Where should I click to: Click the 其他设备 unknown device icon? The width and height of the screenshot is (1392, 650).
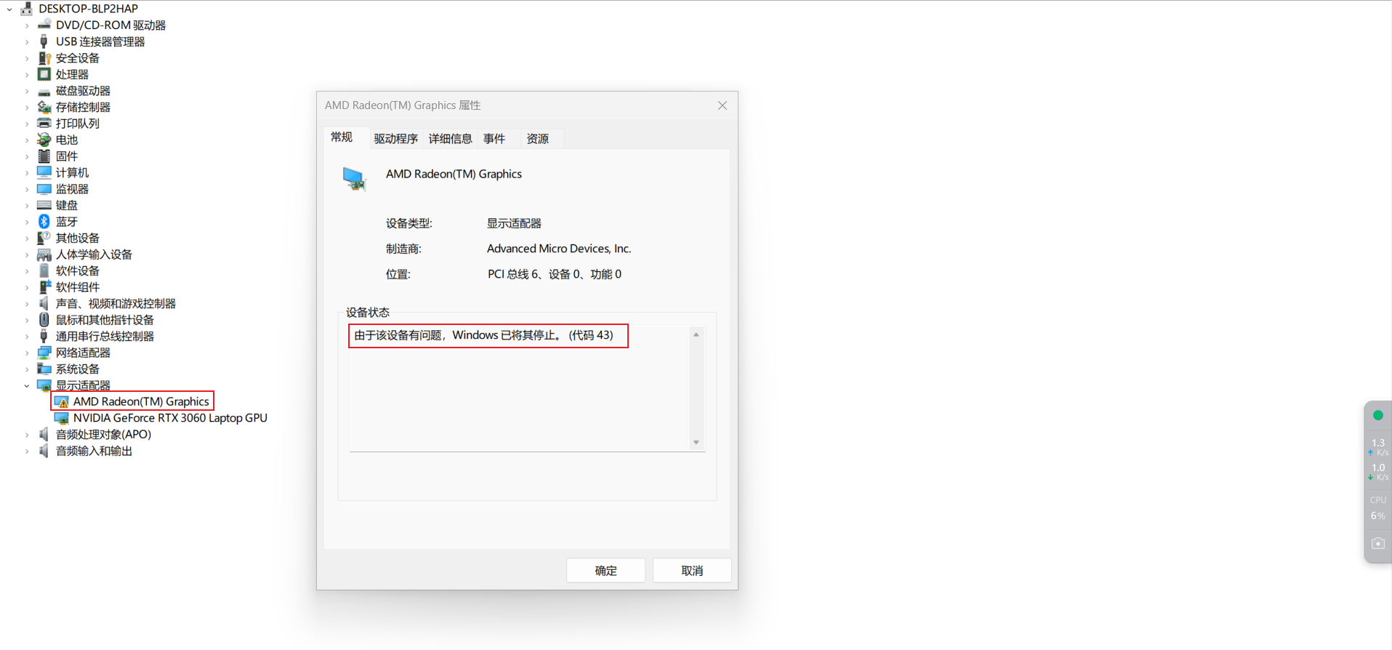tap(44, 238)
